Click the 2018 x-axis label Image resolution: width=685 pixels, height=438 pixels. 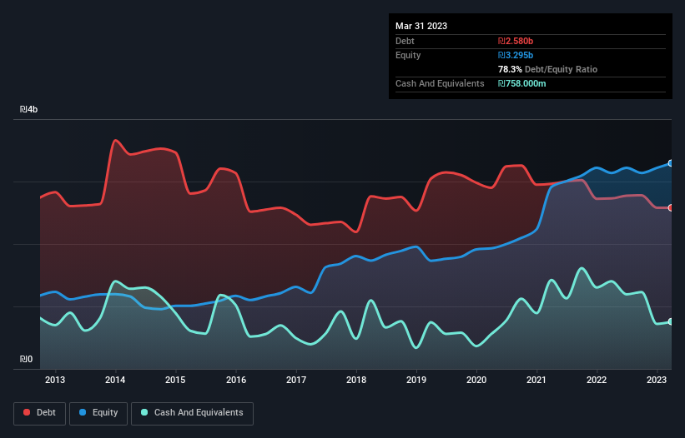coord(356,380)
